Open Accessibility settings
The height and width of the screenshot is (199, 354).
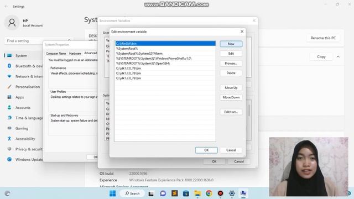pyautogui.click(x=24, y=139)
